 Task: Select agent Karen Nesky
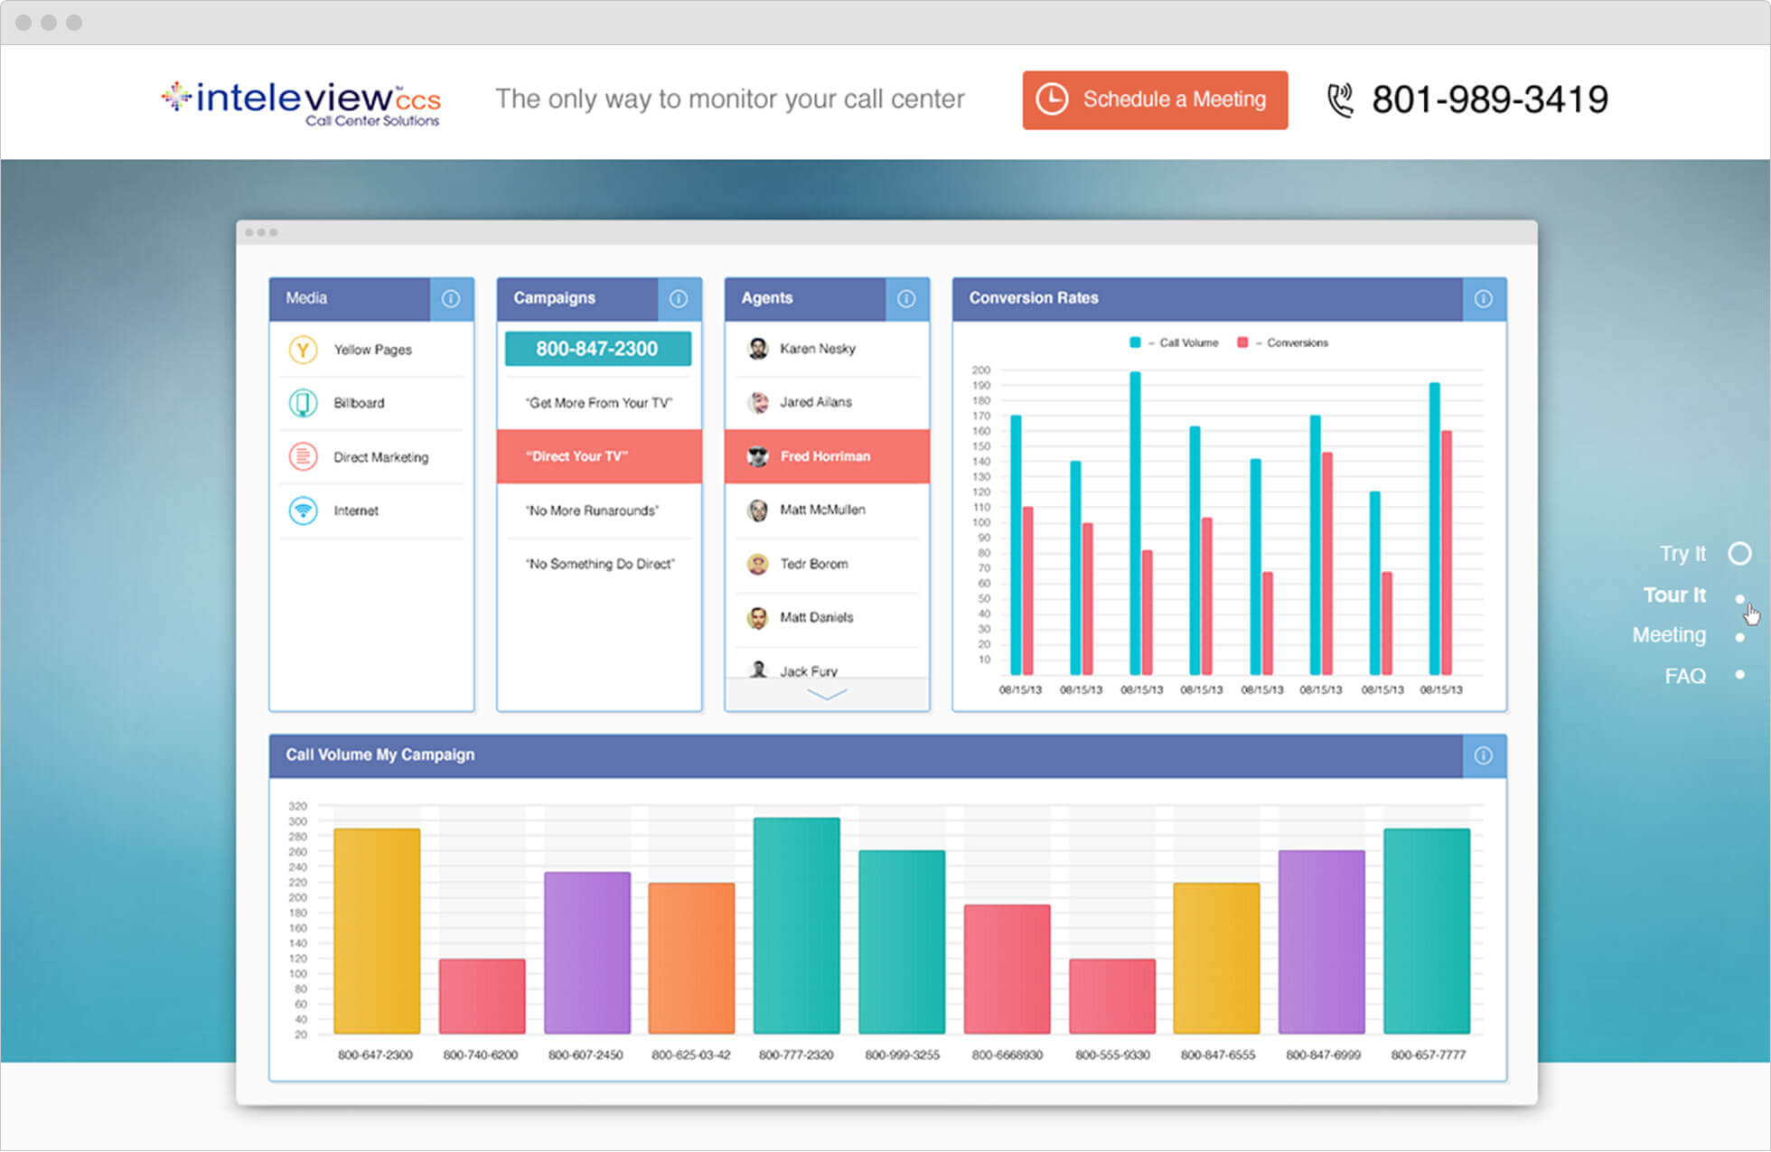817,349
